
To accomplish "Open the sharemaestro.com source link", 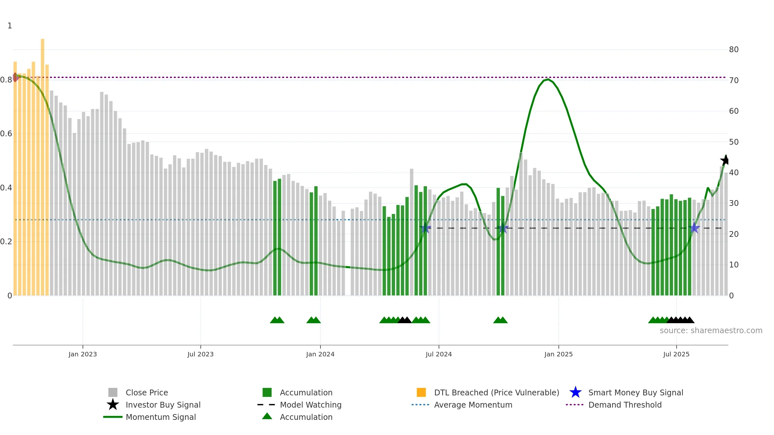I will (x=711, y=331).
